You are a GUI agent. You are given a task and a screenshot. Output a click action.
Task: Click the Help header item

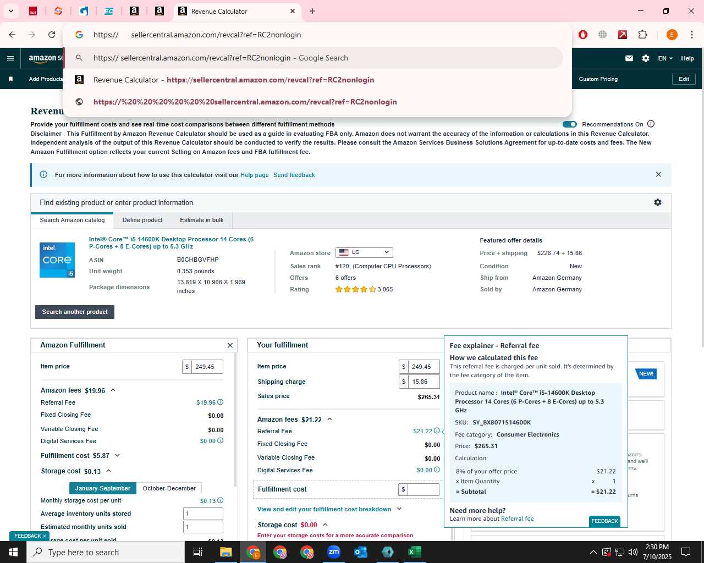coord(687,58)
